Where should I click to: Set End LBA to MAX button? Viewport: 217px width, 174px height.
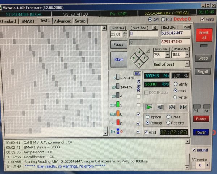click(x=187, y=27)
